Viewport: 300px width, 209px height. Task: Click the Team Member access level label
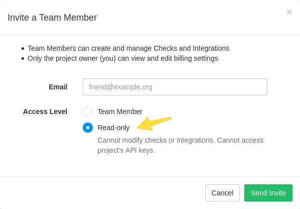coord(120,112)
